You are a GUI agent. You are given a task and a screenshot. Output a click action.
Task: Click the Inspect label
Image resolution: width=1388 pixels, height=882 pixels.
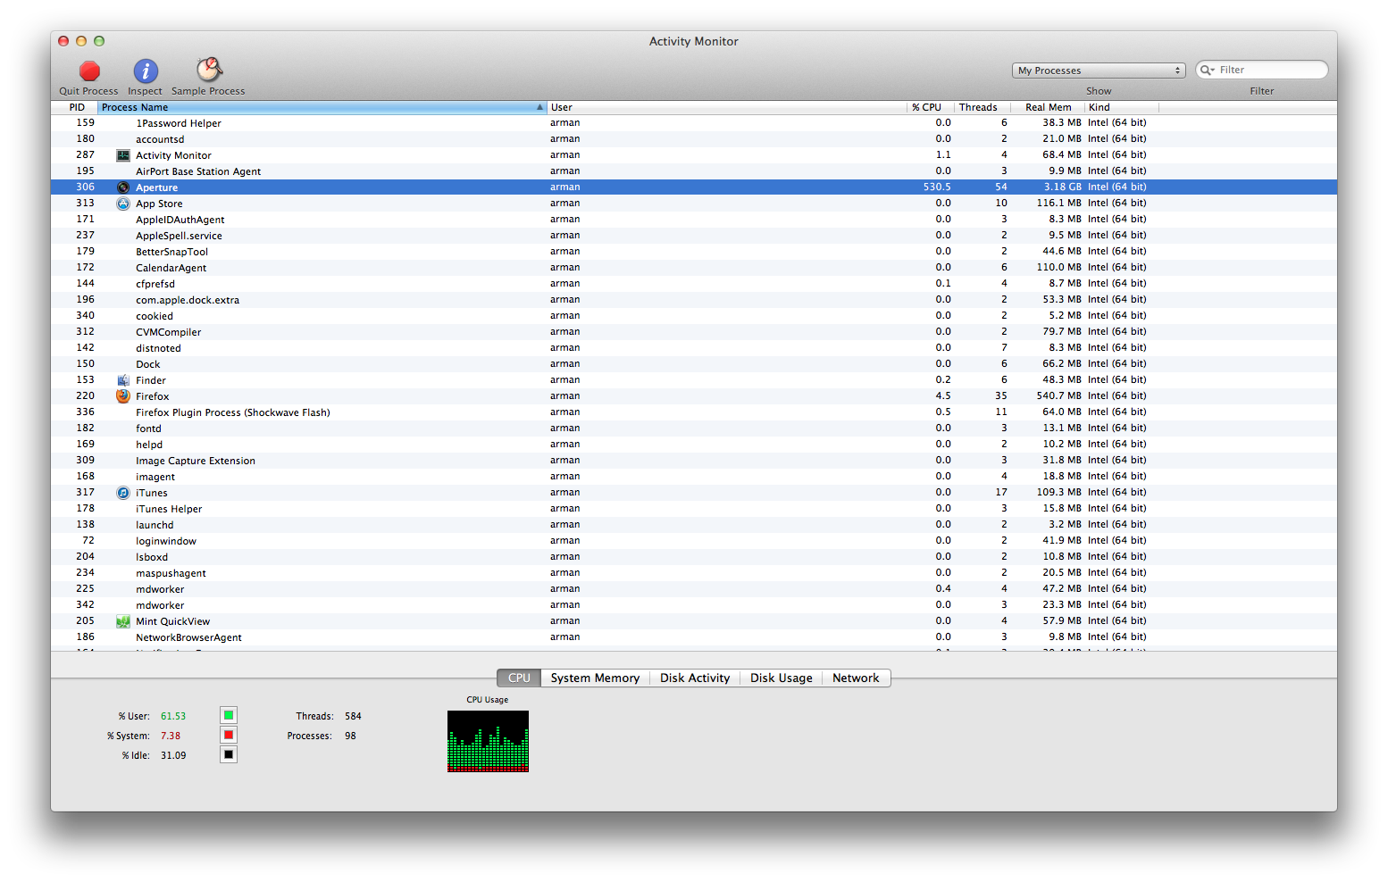click(145, 91)
